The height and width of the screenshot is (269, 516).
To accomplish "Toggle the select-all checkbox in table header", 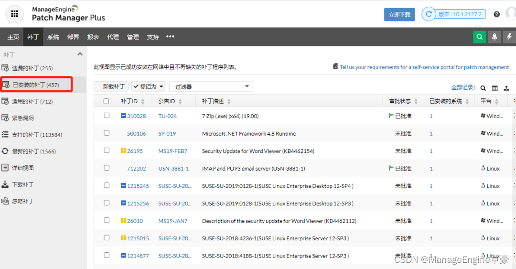I will tap(106, 101).
